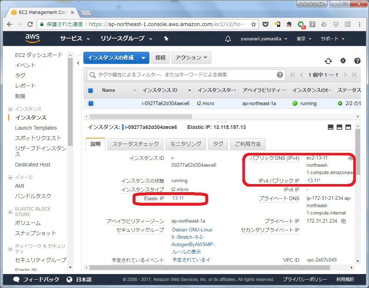
Task: Open the Pocket extension icon
Action: point(265,24)
